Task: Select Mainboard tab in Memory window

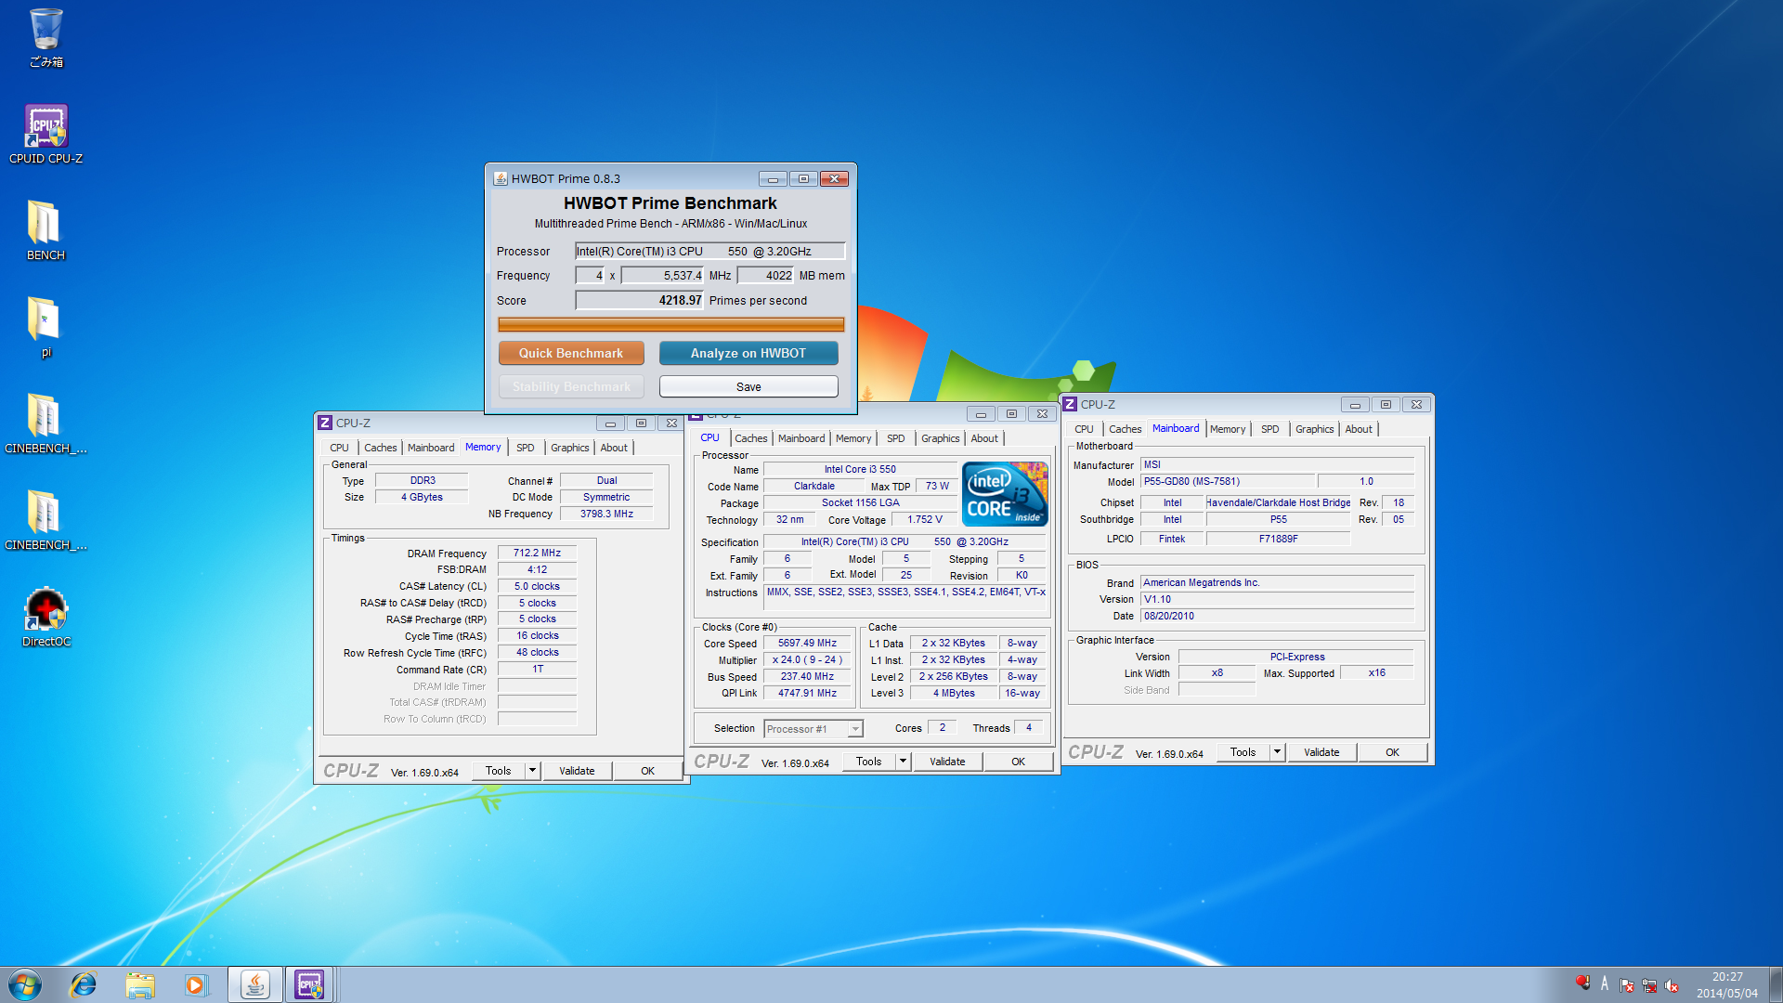Action: (431, 448)
